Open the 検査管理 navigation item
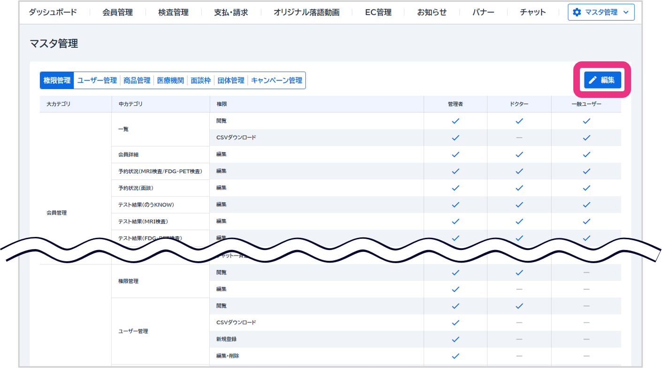 [x=173, y=12]
